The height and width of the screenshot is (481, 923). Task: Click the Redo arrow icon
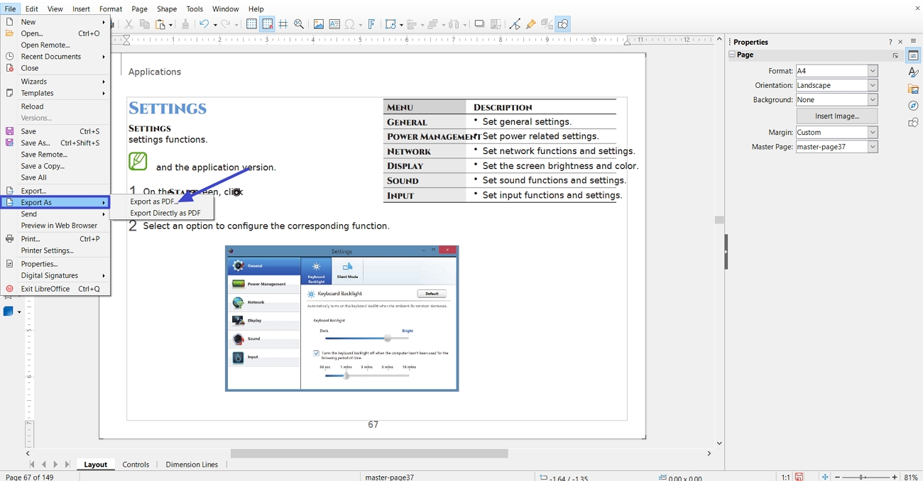[x=226, y=24]
